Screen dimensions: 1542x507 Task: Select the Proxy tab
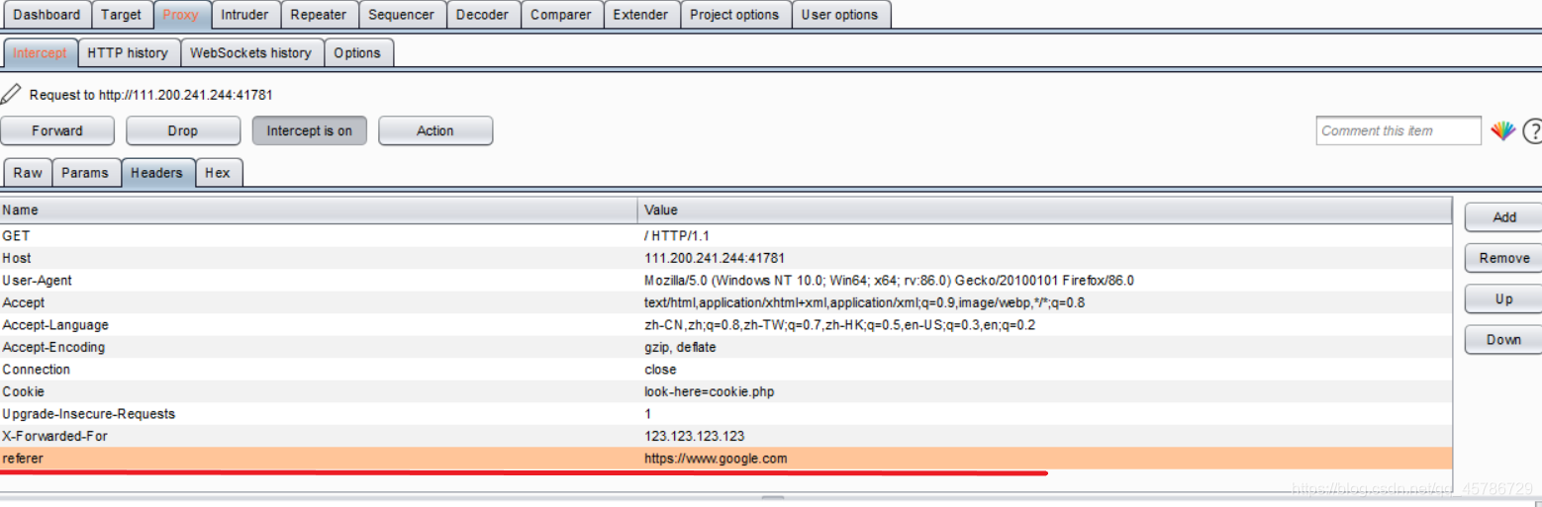tap(181, 15)
